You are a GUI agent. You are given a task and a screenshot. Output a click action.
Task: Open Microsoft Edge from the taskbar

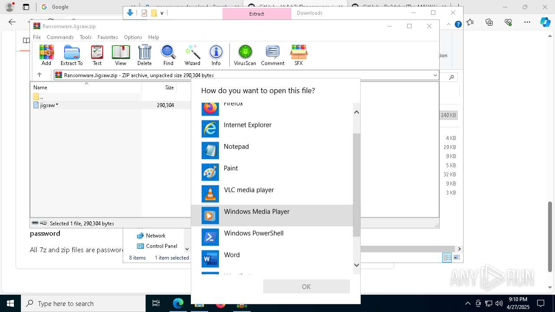pos(178,303)
